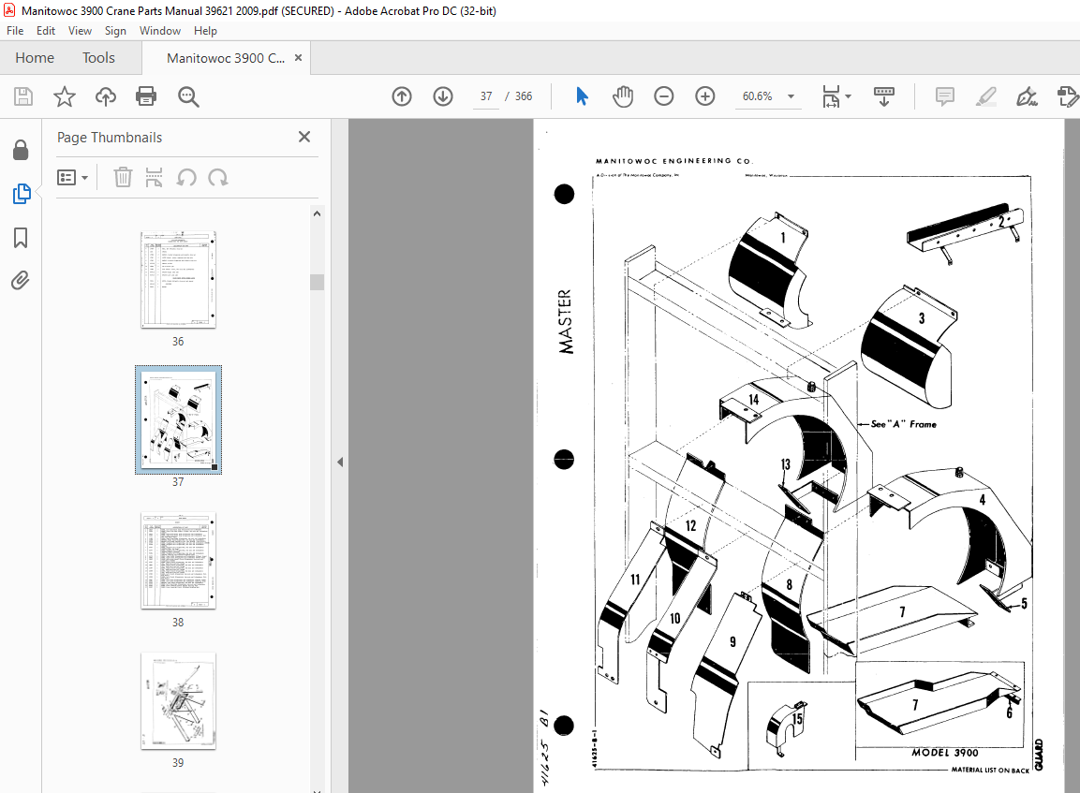
Task: Click the Save file icon
Action: click(x=23, y=96)
